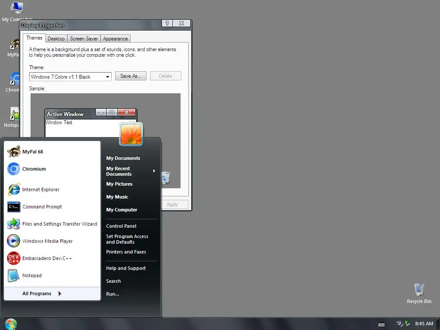This screenshot has height=330, width=440.
Task: Click the Display Properties title bar
Action: tap(91, 25)
